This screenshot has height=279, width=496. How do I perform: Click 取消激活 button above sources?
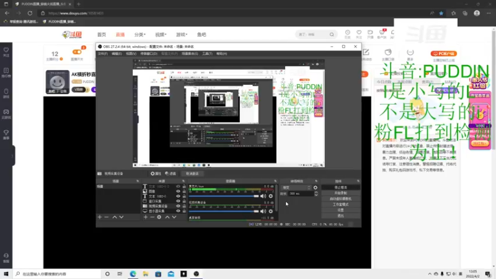point(192,174)
